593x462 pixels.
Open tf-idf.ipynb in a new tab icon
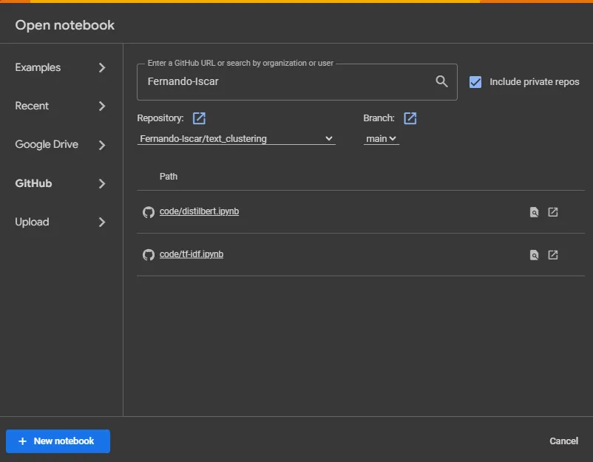tap(553, 255)
